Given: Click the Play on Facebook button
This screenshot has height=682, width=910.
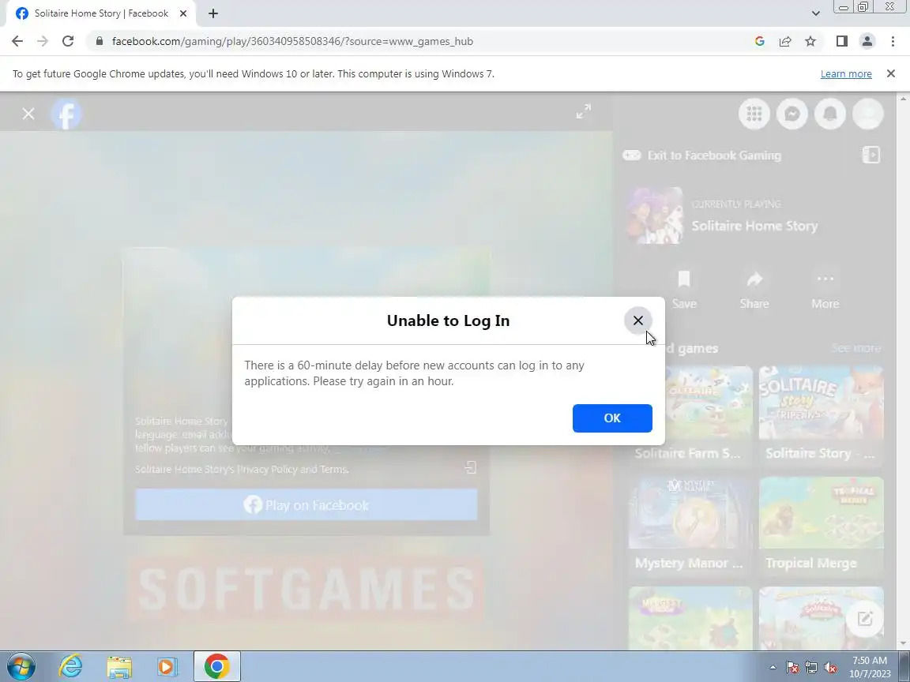Looking at the screenshot, I should 306,504.
